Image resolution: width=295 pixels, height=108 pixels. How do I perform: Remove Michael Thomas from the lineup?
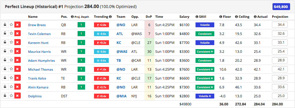[x=17, y=70]
